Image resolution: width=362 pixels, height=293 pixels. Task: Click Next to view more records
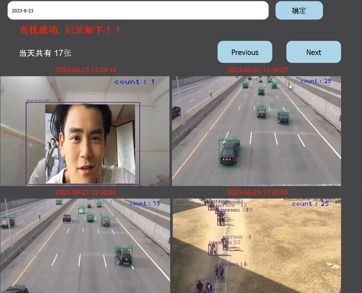coord(313,52)
